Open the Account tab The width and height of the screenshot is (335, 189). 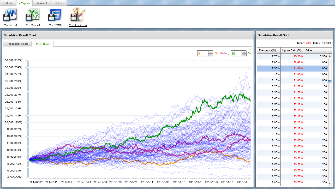point(42,3)
